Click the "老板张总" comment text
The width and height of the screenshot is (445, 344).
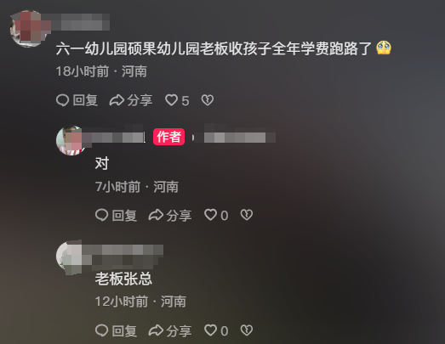tap(123, 279)
